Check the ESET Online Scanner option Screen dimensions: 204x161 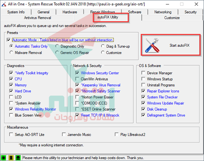(77, 109)
